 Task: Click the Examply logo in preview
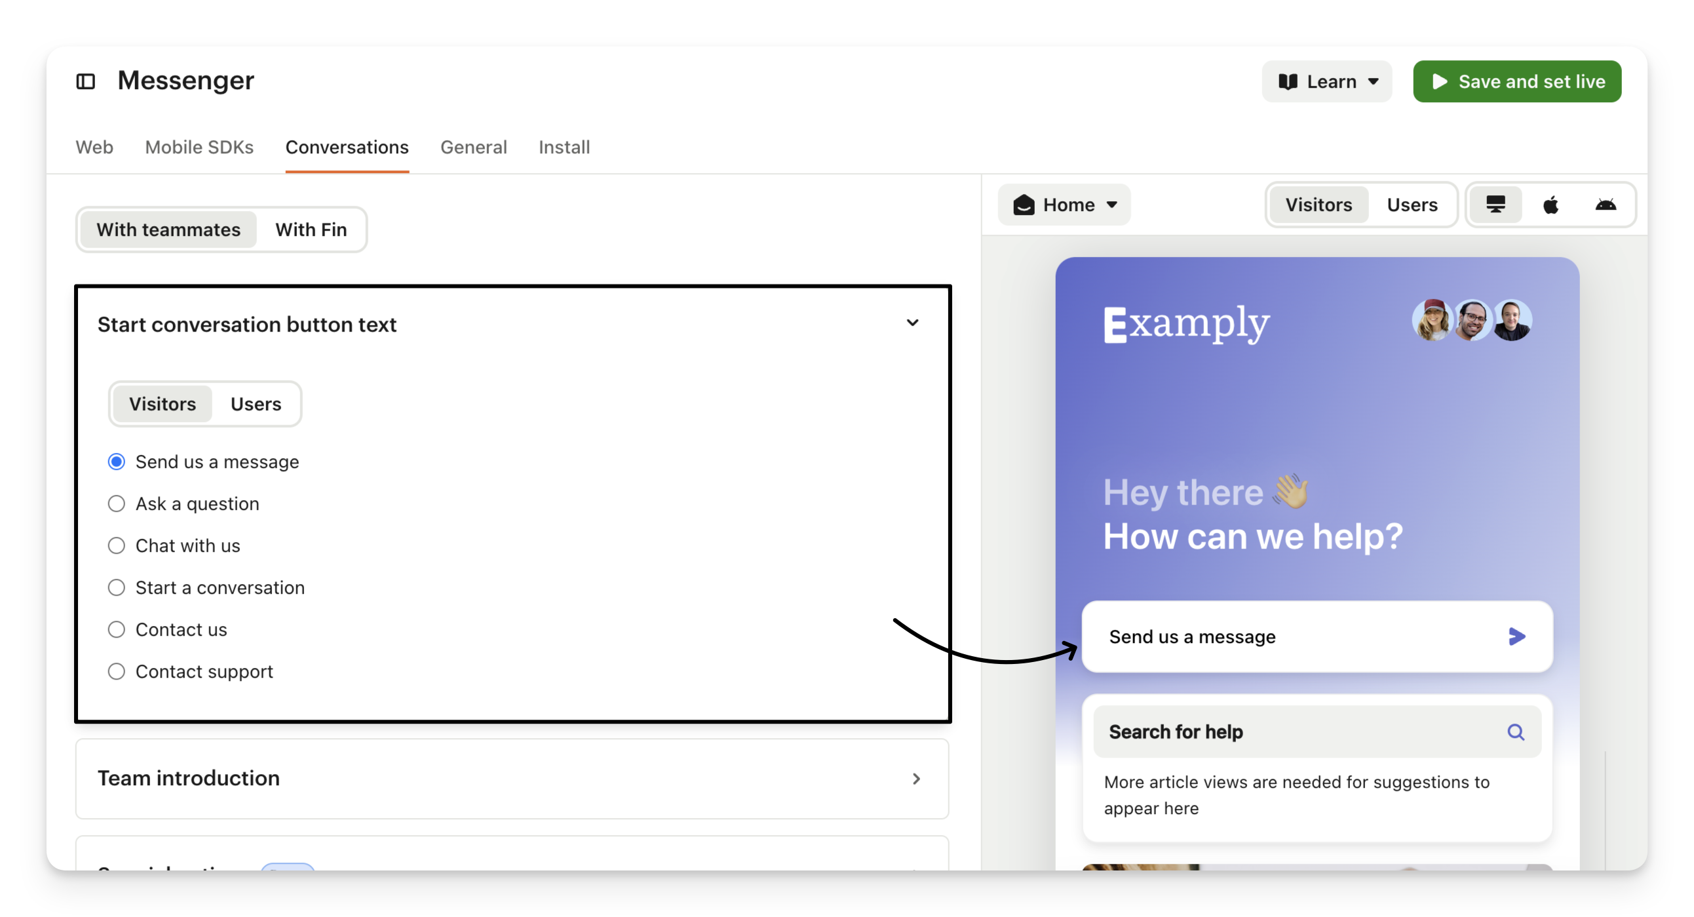pos(1186,324)
